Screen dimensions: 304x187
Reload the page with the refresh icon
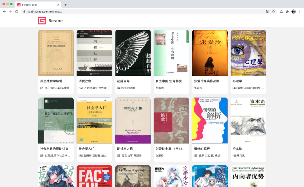click(17, 11)
